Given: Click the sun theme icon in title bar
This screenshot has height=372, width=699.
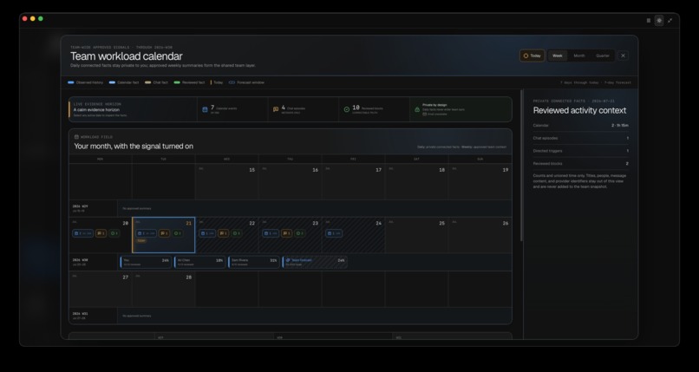Looking at the screenshot, I should (659, 21).
